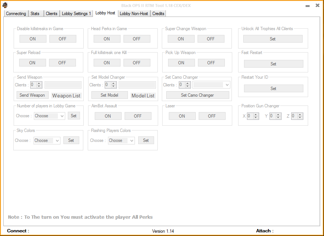
Task: Decrease Position Gun Changer Z value
Action: (x=300, y=117)
